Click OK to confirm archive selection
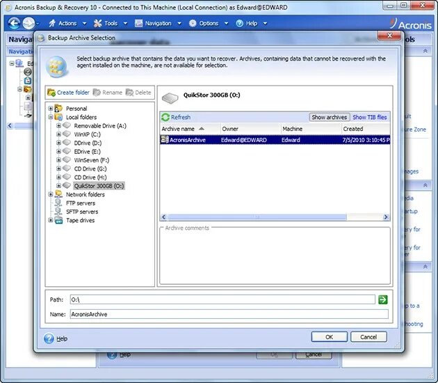 330,337
